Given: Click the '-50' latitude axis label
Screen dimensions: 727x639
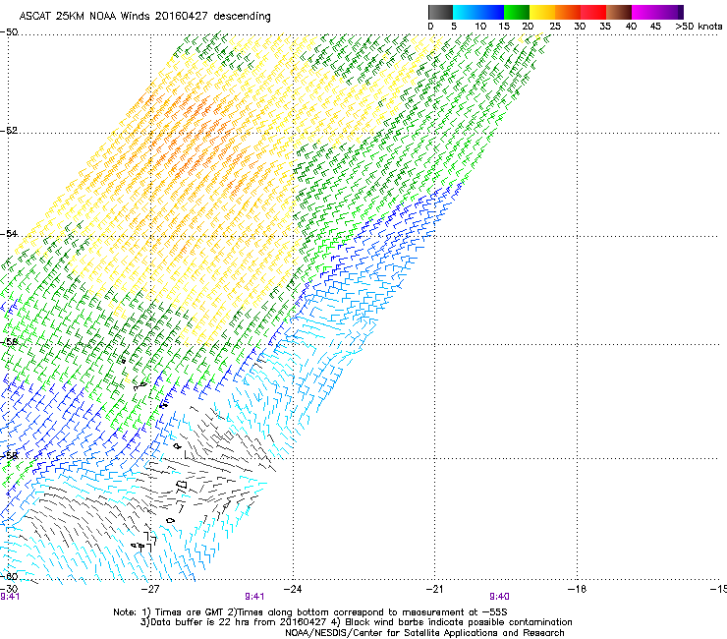Looking at the screenshot, I should coord(9,32).
